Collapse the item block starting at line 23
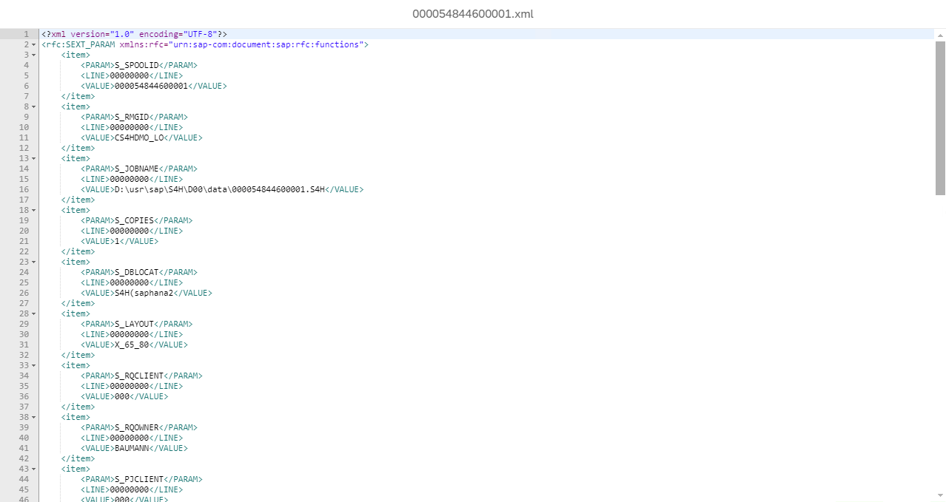946x502 pixels. coord(33,262)
